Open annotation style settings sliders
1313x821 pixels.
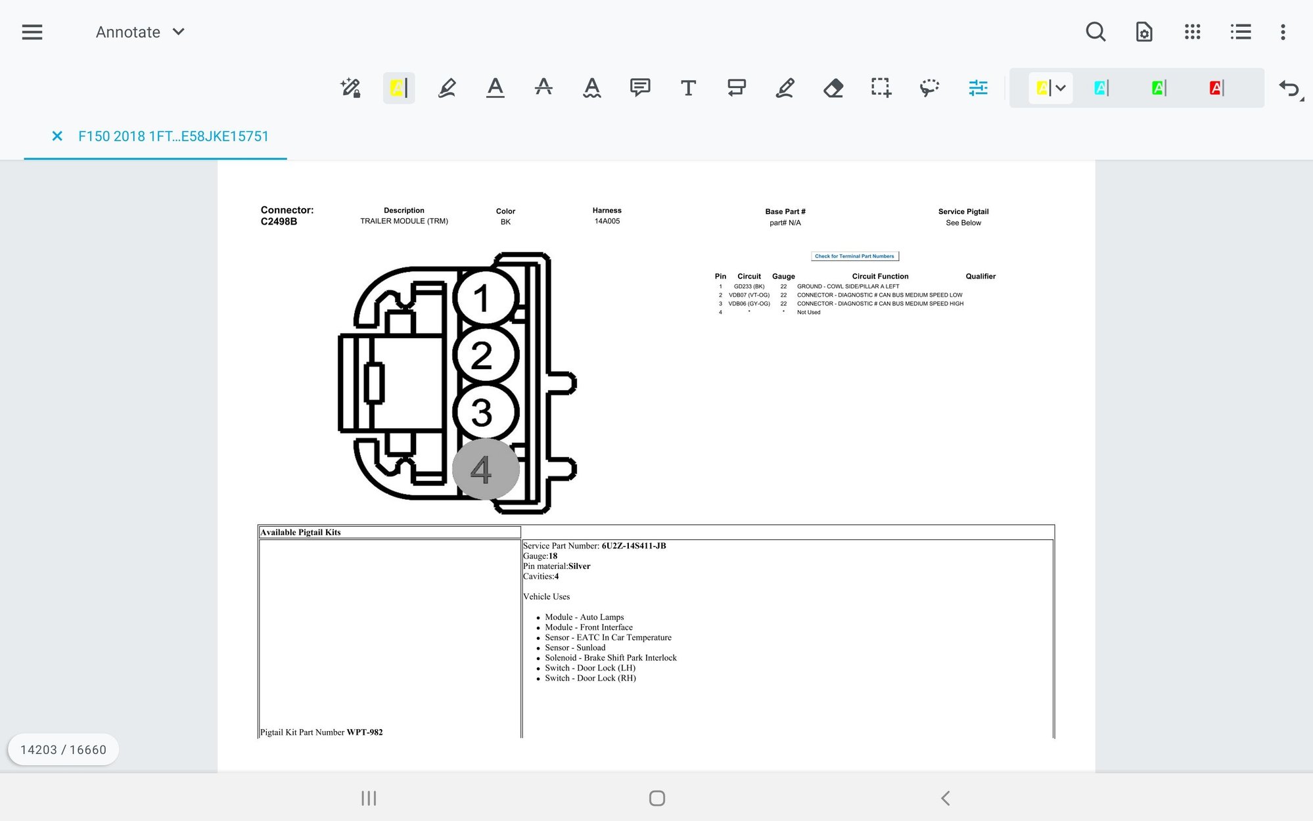977,87
